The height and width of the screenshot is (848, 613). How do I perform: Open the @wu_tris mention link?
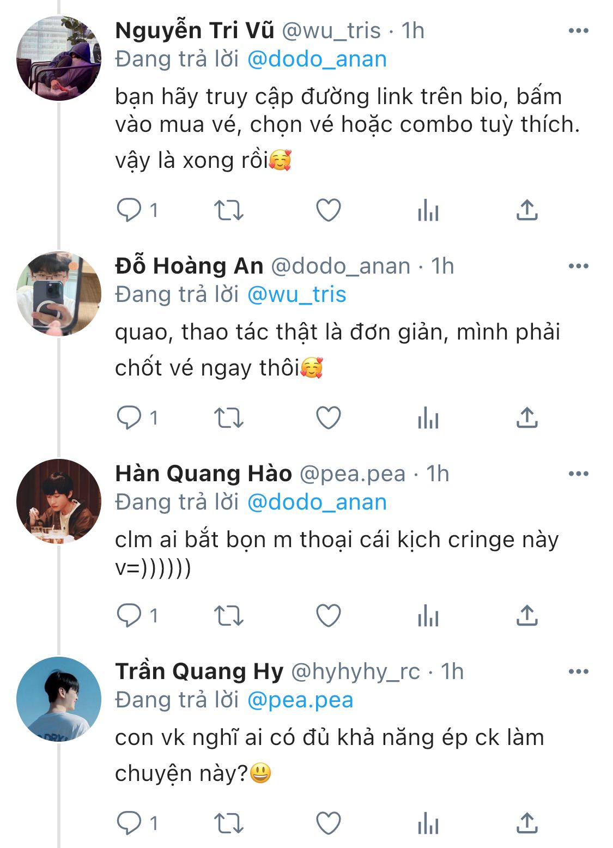[296, 294]
